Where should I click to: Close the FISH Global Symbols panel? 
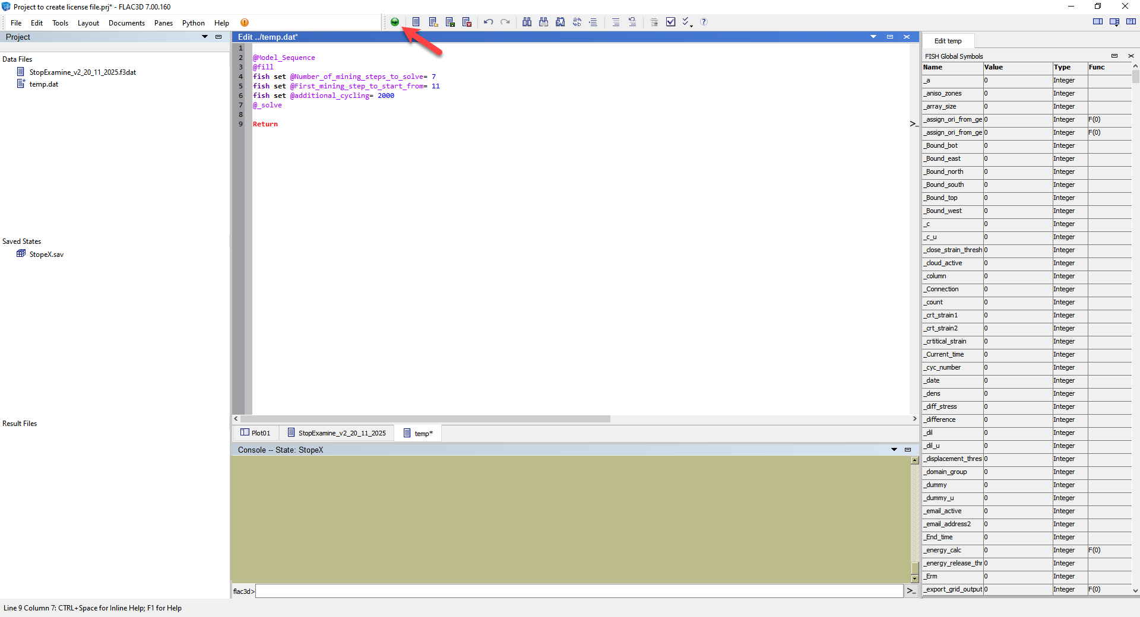1130,56
